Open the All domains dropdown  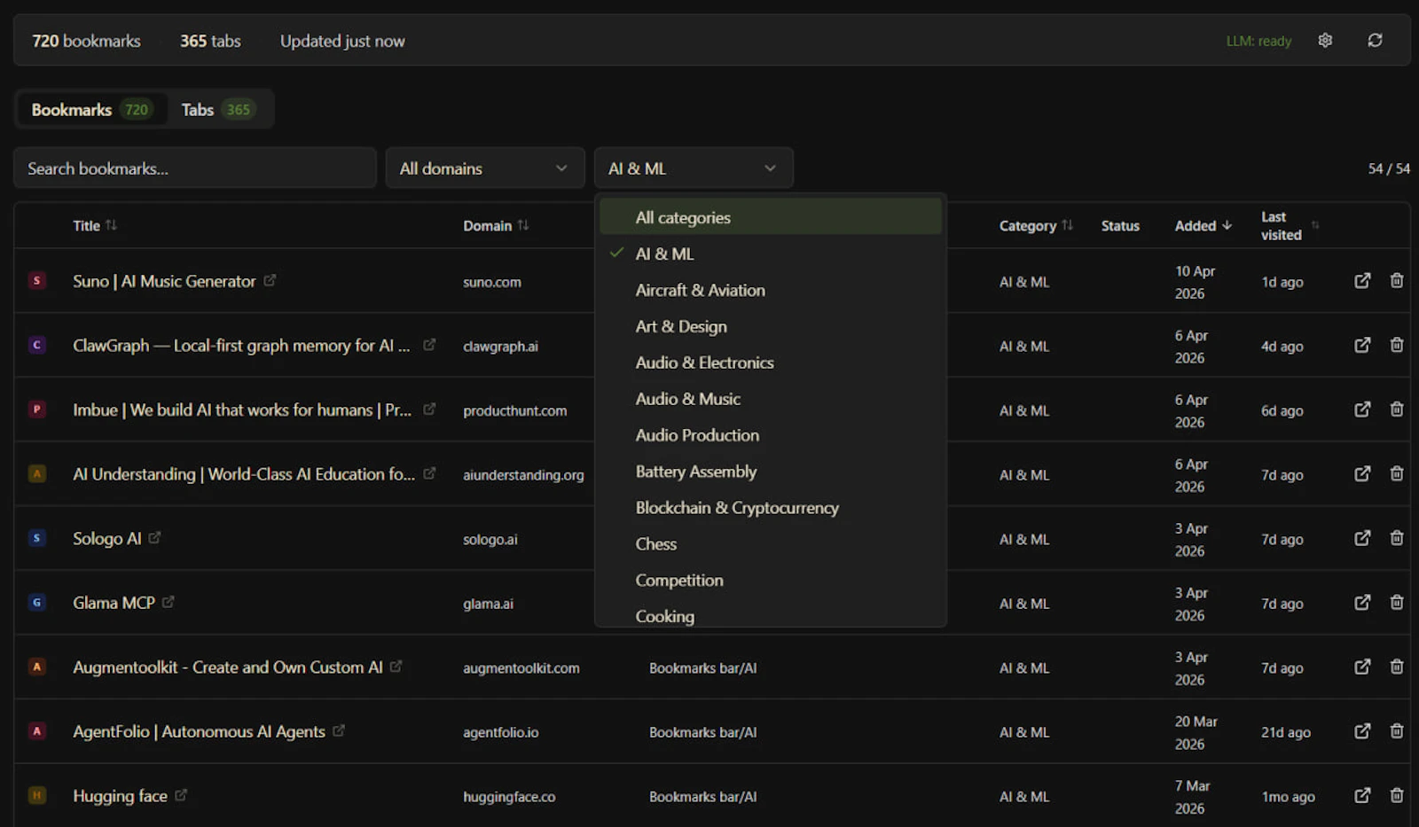[485, 168]
